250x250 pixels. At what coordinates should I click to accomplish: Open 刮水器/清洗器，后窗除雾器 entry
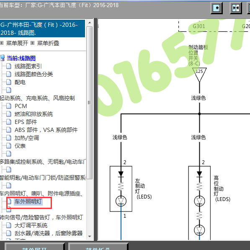click(49, 233)
